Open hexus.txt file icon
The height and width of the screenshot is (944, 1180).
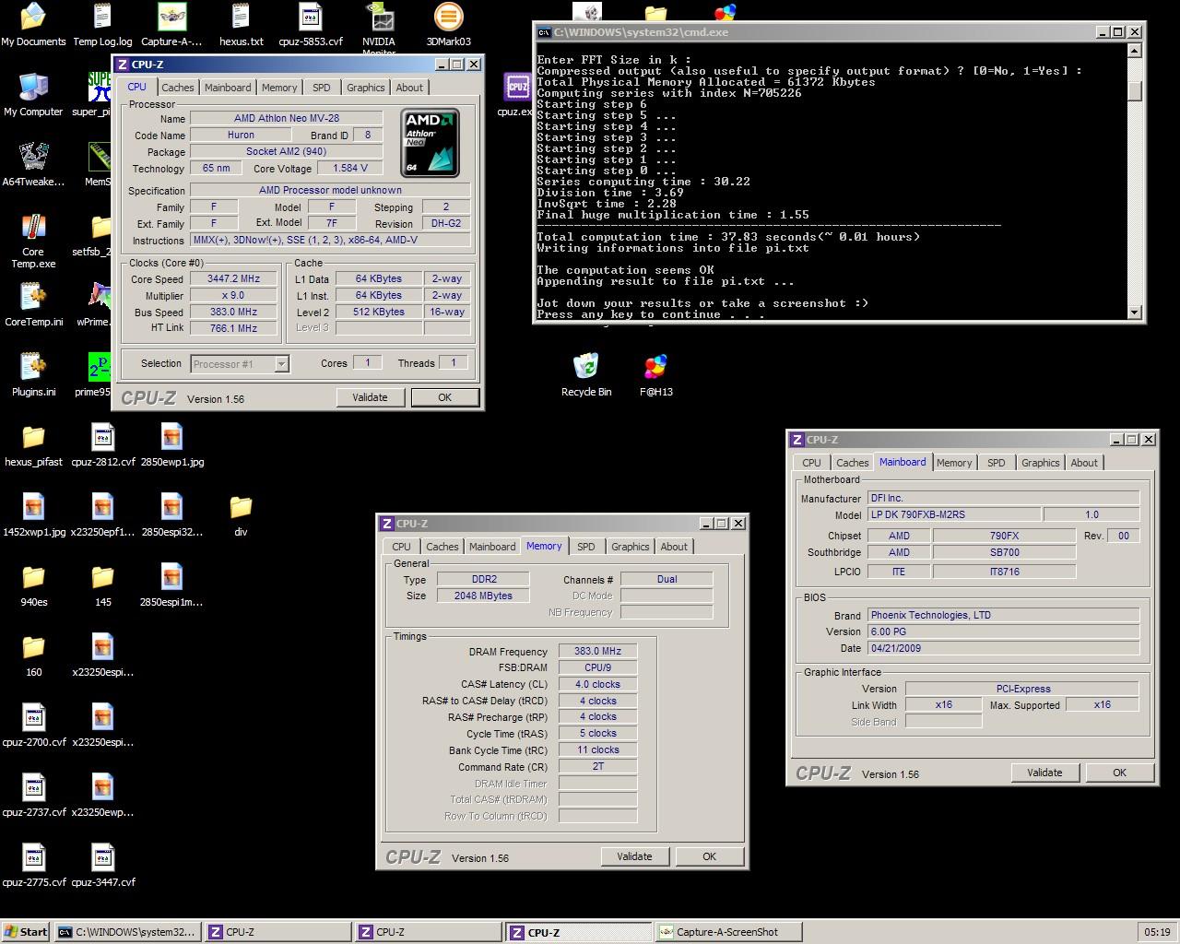241,25
